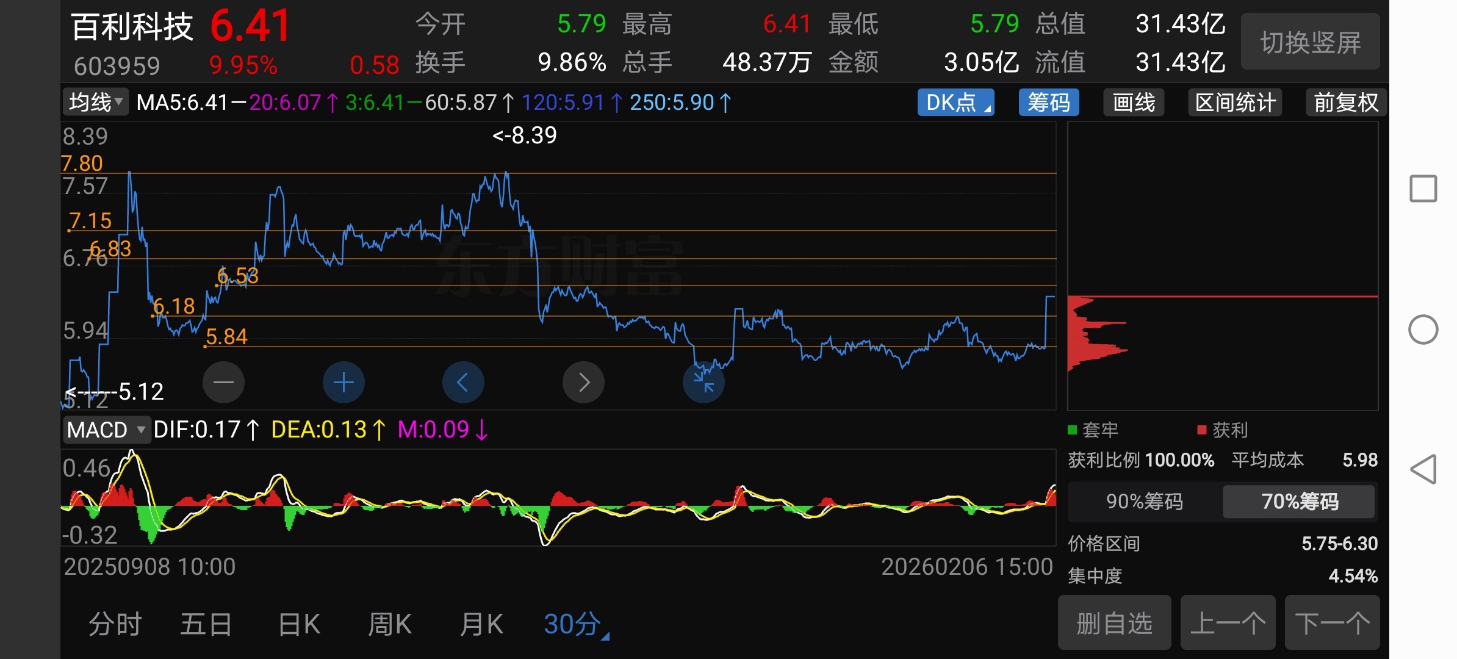
Task: Tap Android back triangle icon
Action: click(1423, 469)
